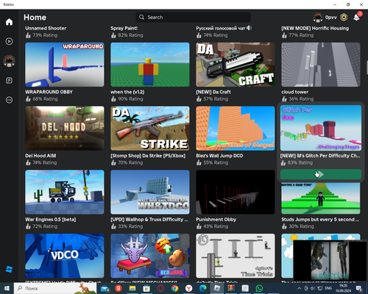
Task: Open the notifications bell icon
Action: tap(356, 17)
